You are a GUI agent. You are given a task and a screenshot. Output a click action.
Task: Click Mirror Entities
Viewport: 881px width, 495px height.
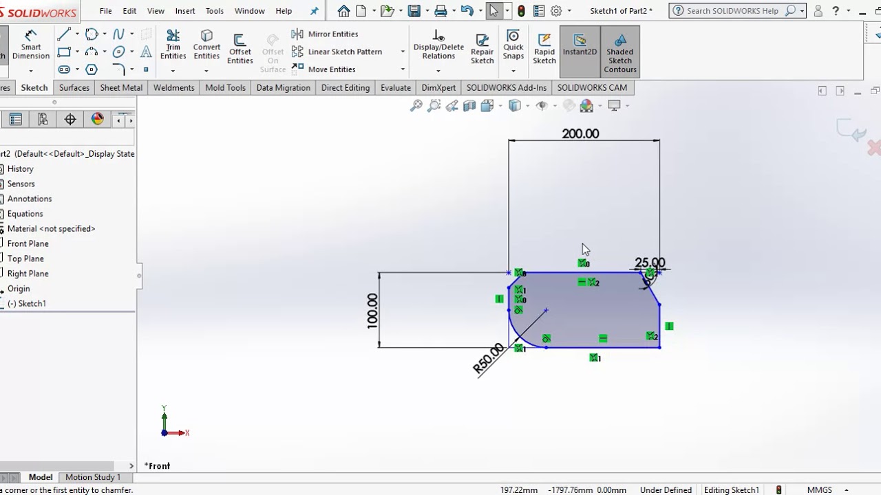(x=325, y=34)
